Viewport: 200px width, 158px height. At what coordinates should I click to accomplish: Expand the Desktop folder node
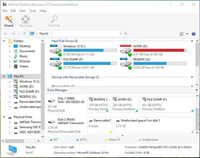coord(10,46)
